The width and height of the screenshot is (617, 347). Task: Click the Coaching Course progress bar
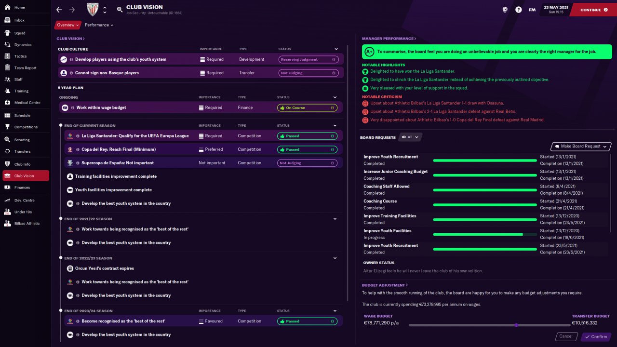tap(485, 205)
